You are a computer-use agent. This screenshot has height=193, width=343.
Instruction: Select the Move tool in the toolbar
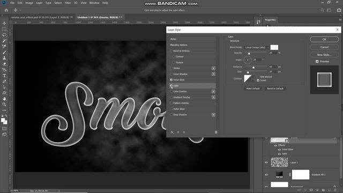point(4,23)
